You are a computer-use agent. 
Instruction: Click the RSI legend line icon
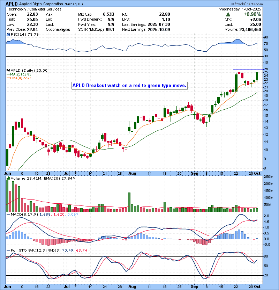click(8, 34)
